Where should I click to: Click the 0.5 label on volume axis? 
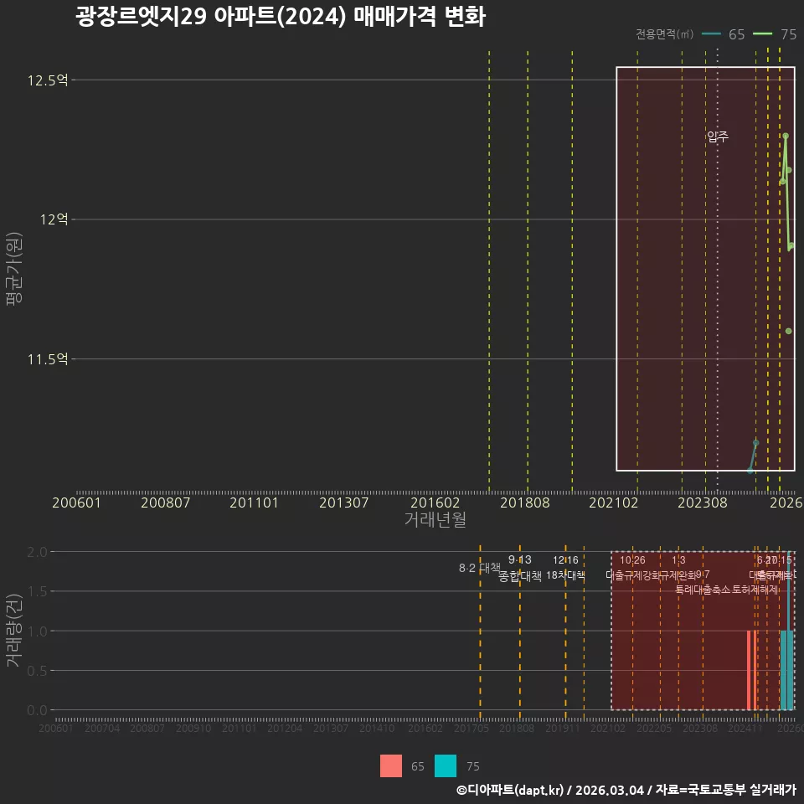37,671
